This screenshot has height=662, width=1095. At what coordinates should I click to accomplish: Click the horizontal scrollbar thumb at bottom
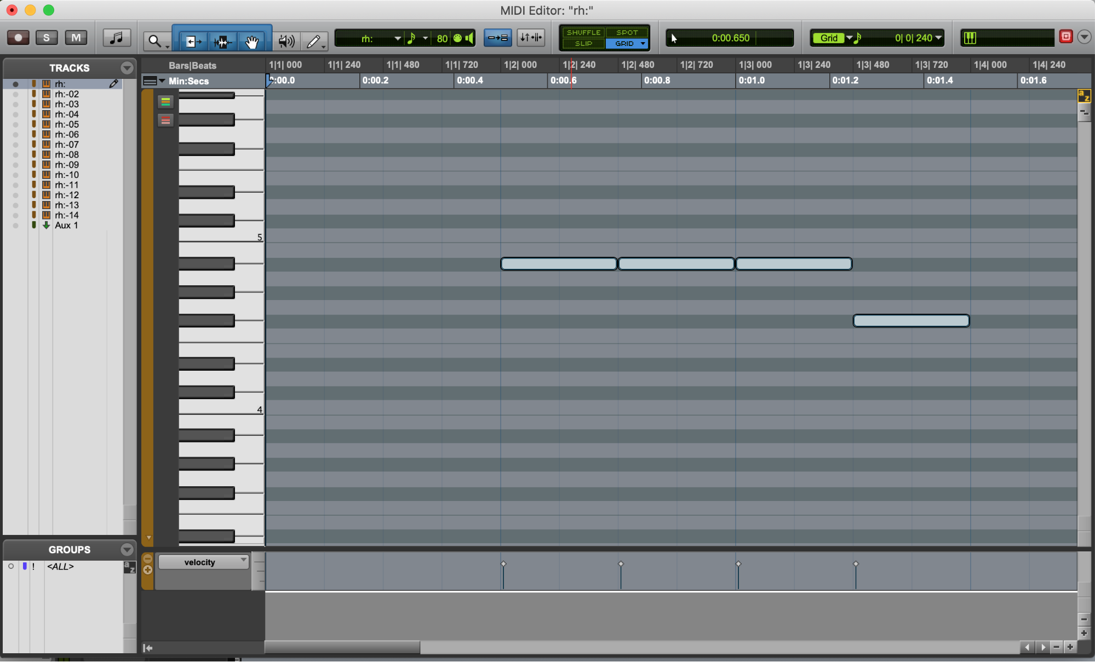[x=342, y=647]
